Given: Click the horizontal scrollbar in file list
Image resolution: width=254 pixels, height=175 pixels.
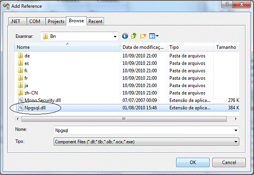Looking at the screenshot, I should (x=124, y=119).
